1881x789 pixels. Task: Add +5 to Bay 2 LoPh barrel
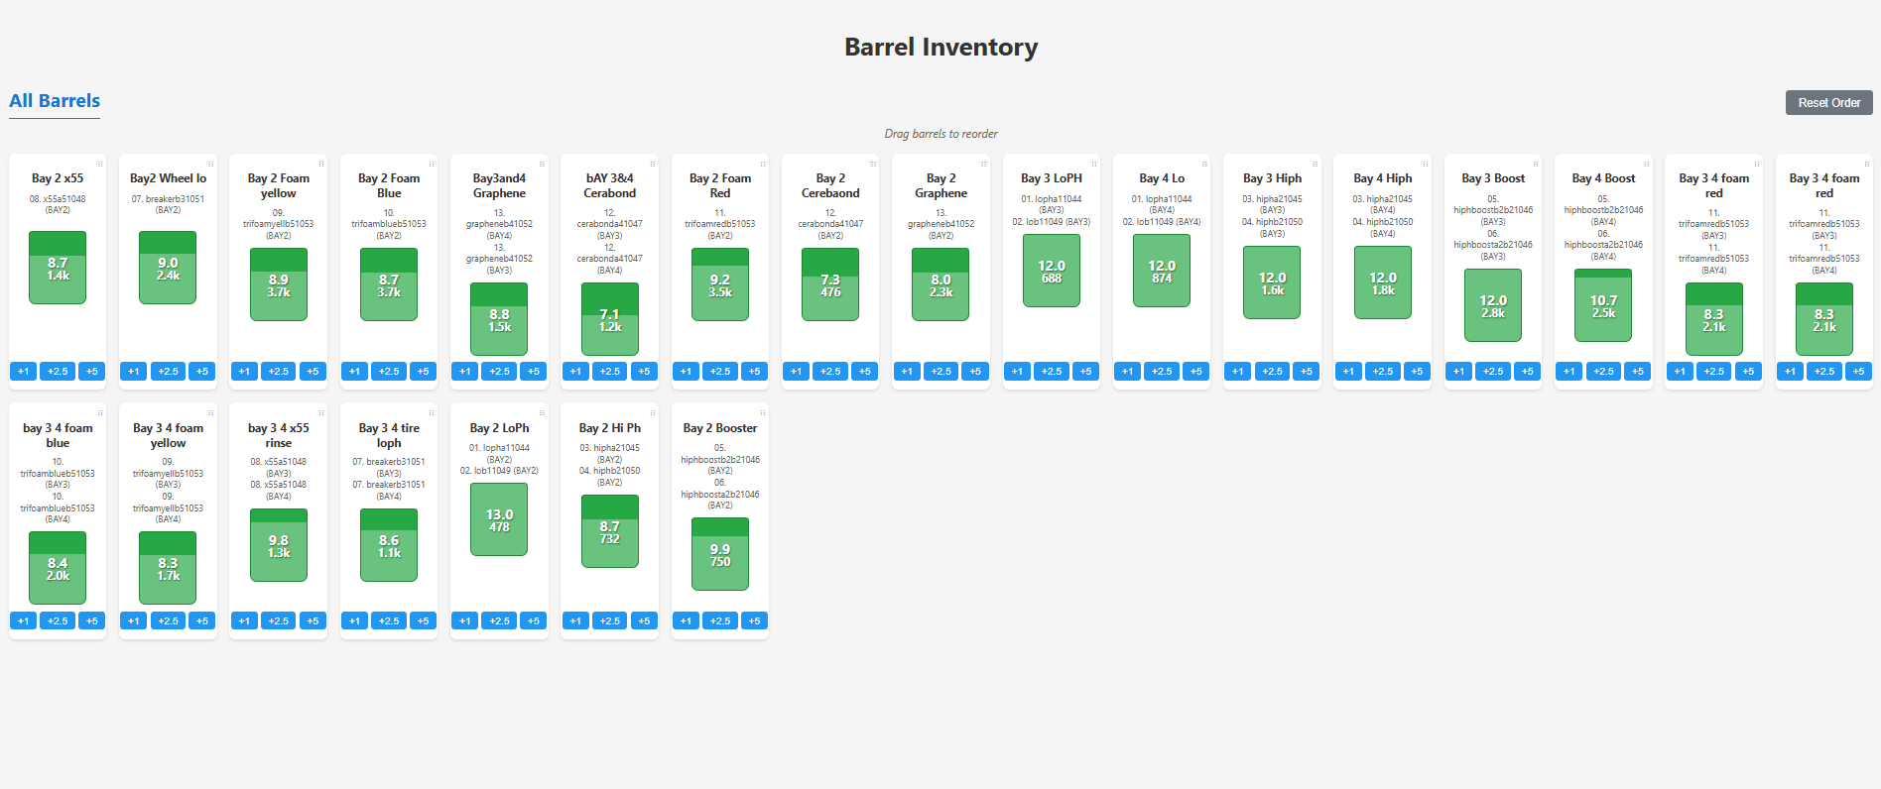pos(534,621)
